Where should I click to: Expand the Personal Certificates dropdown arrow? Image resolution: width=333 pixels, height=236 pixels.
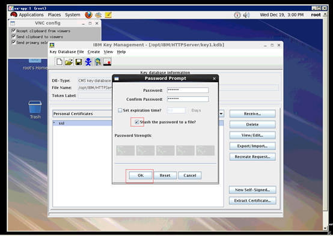click(x=221, y=113)
